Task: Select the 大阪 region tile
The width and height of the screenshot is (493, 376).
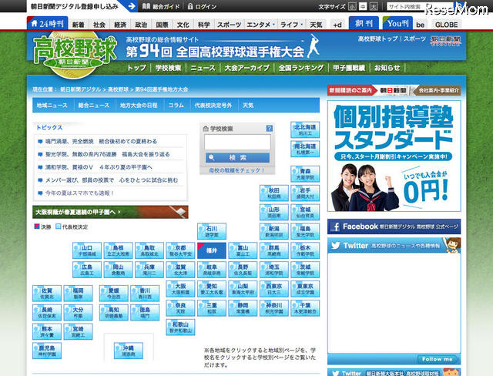Action: click(180, 289)
